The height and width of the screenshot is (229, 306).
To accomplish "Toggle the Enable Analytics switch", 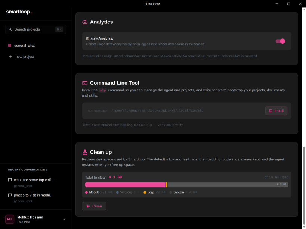I will (x=280, y=41).
